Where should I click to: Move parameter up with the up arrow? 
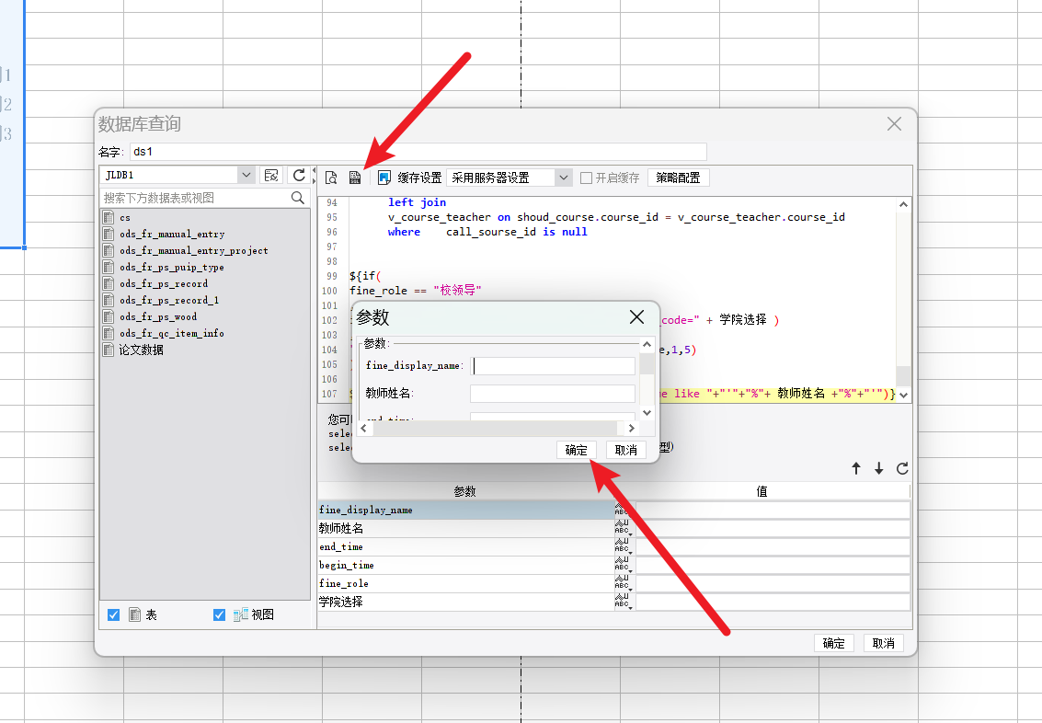click(856, 468)
